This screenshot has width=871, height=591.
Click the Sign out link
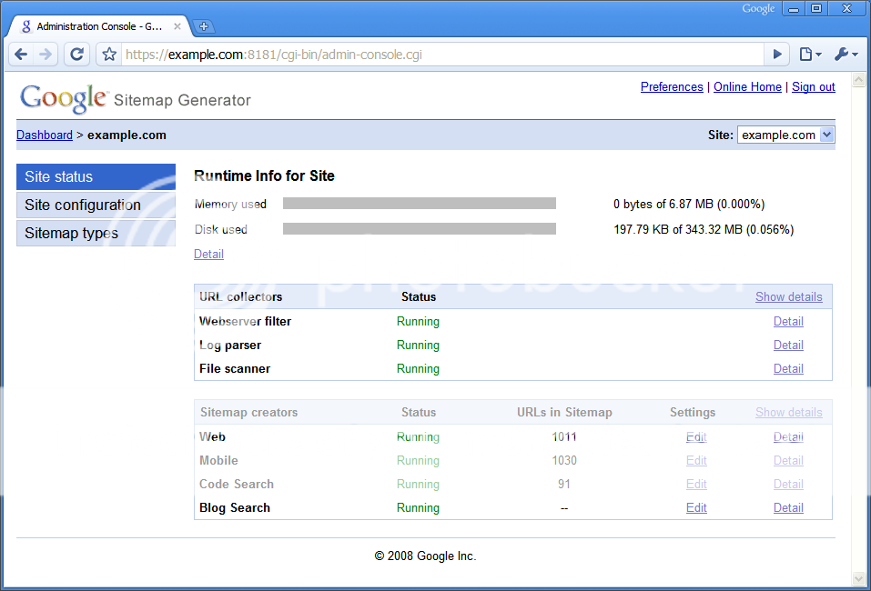coord(813,87)
